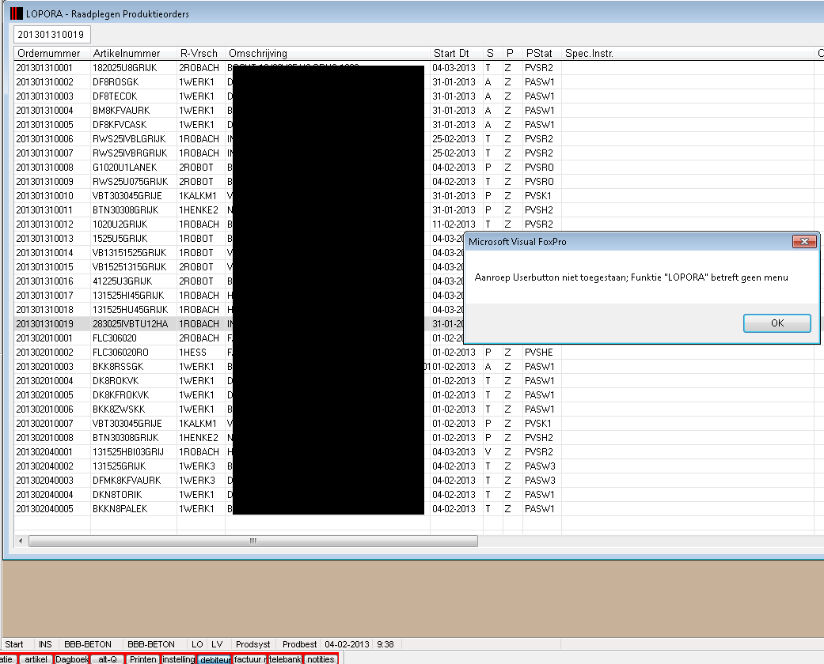Click the FoxPro dialog message text
This screenshot has width=824, height=664.
(x=631, y=277)
